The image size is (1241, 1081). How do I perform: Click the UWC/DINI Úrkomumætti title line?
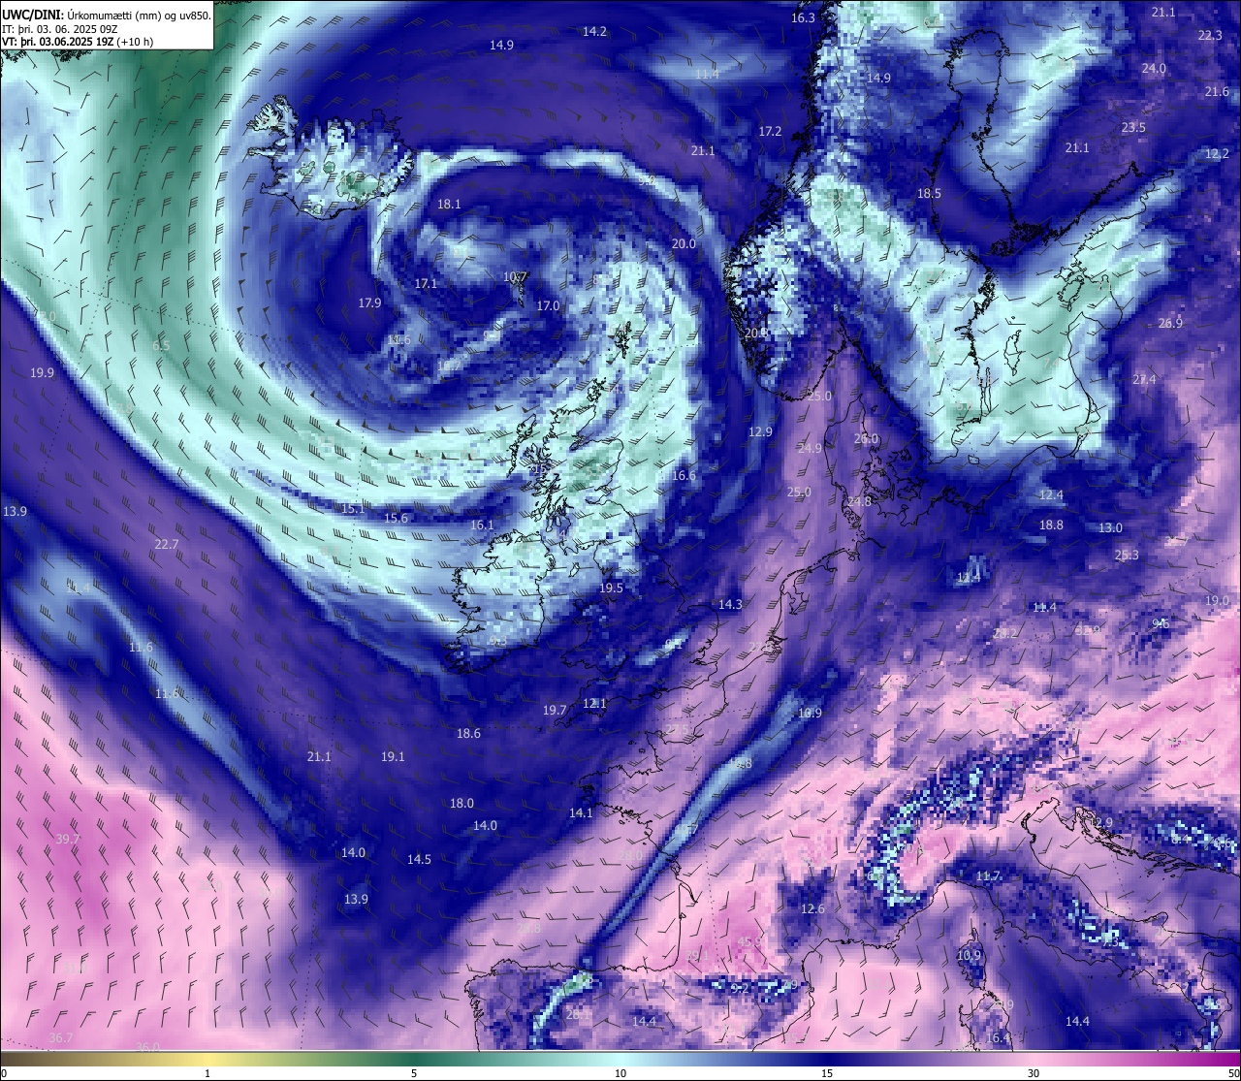(x=107, y=16)
